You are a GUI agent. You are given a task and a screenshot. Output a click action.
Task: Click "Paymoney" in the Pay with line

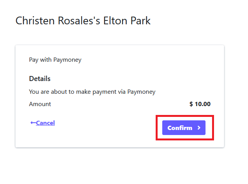click(x=67, y=60)
